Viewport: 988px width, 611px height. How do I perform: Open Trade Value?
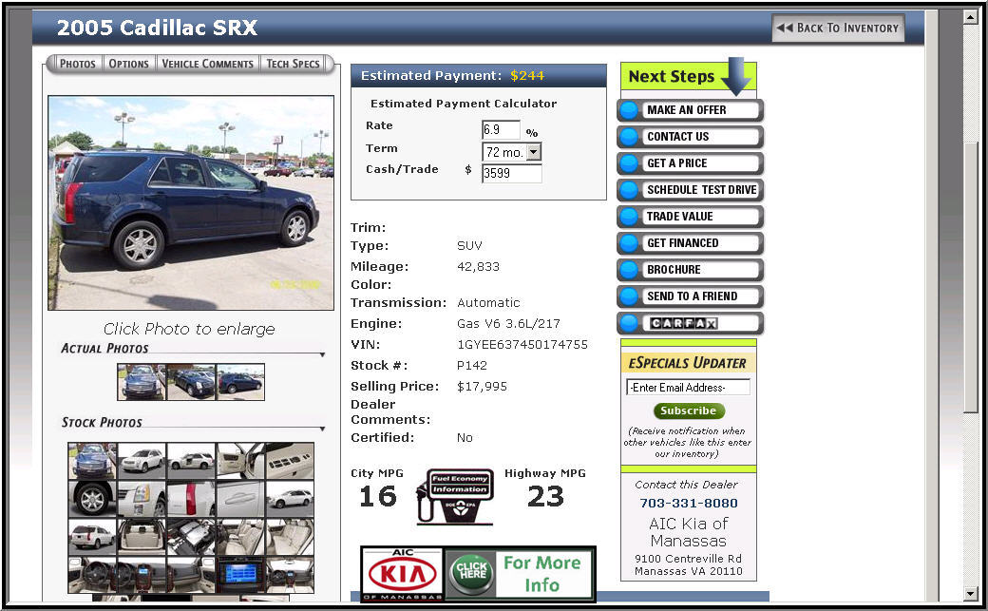(x=690, y=217)
